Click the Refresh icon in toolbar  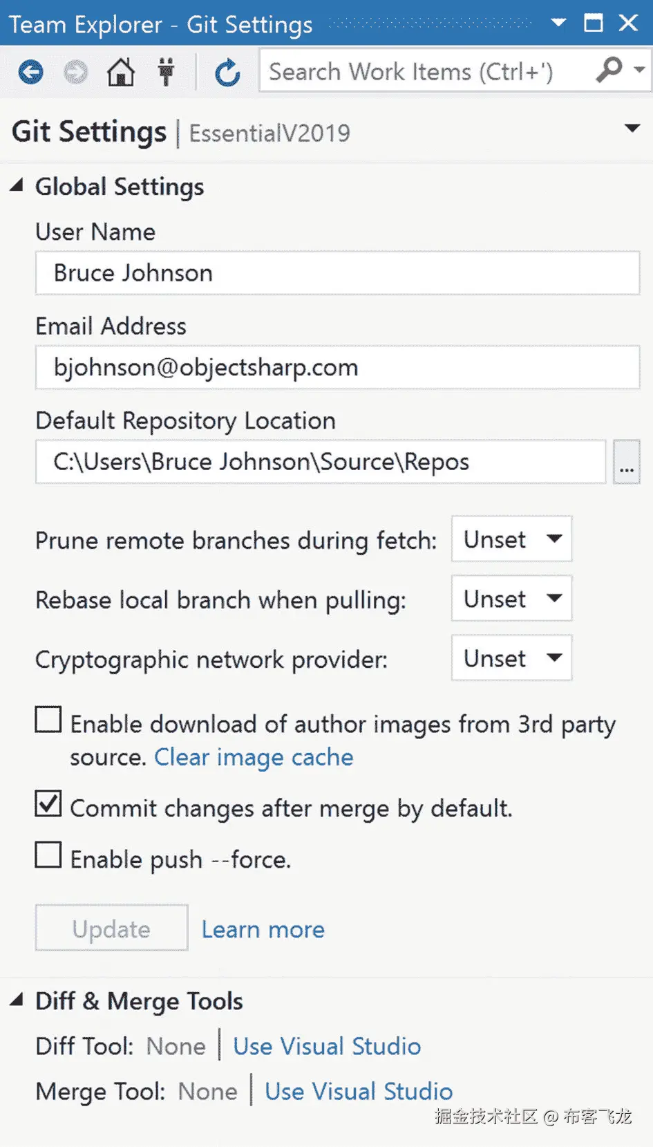(227, 72)
